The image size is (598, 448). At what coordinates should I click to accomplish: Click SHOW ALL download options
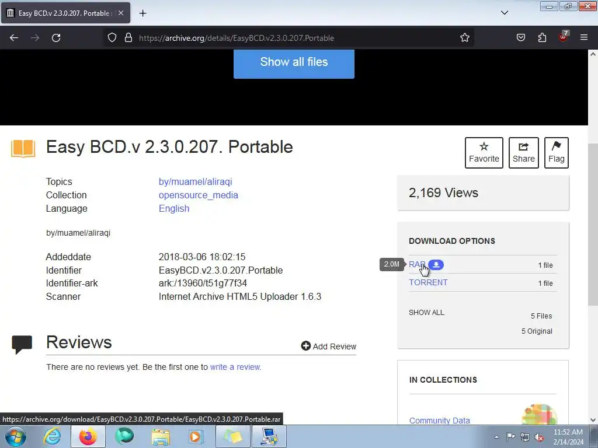tap(426, 313)
